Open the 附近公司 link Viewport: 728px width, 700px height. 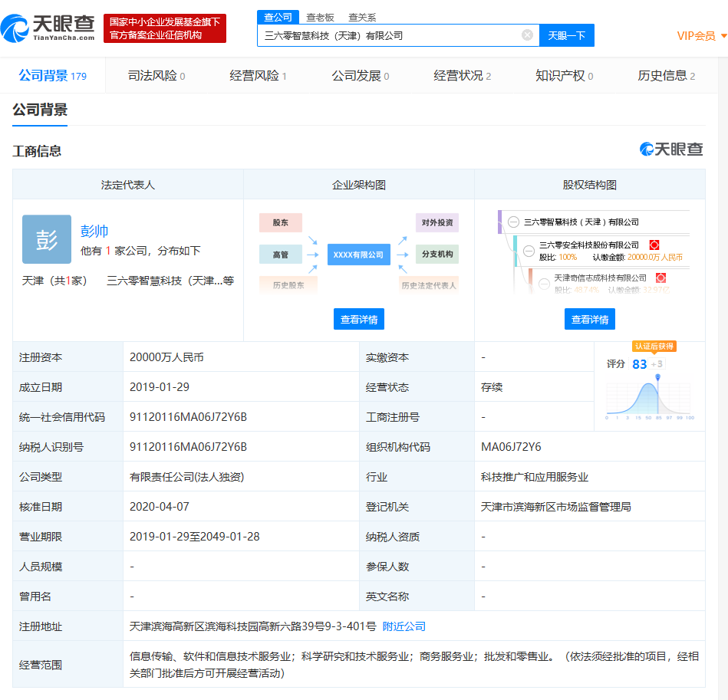coord(404,626)
